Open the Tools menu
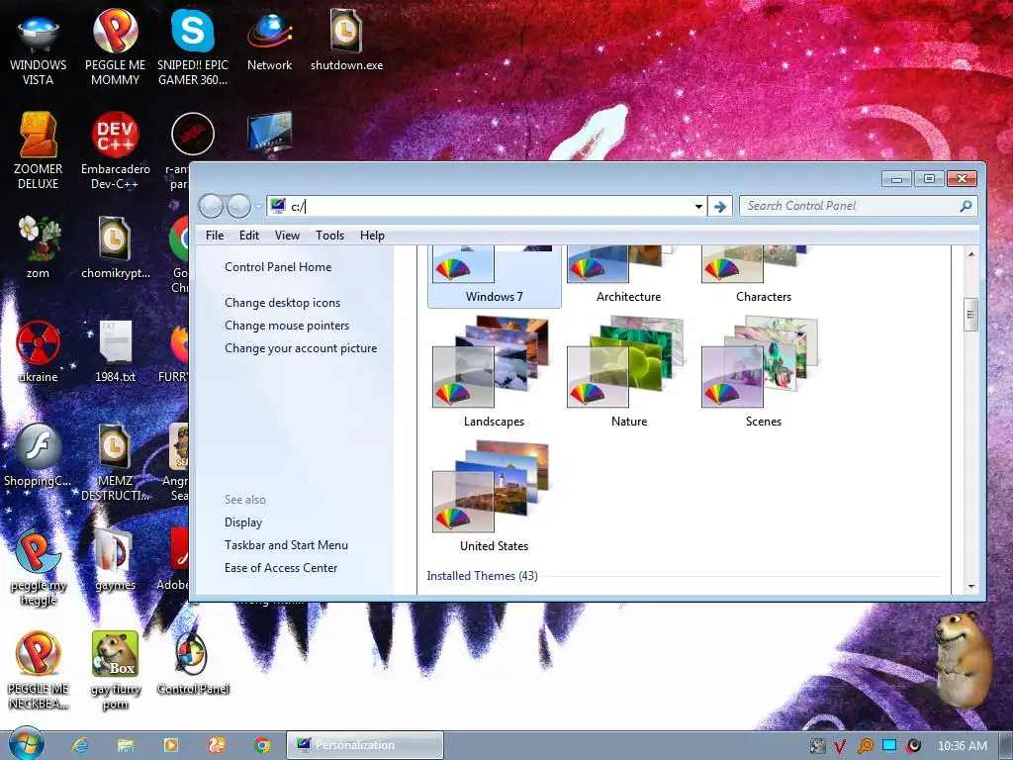This screenshot has height=760, width=1013. pos(329,236)
